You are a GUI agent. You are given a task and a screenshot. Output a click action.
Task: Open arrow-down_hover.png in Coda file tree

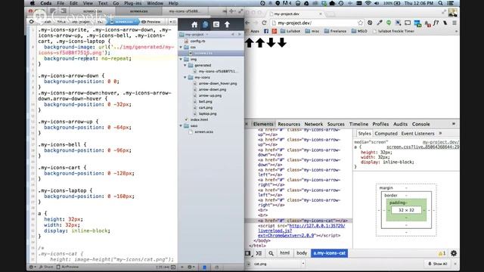[218, 84]
